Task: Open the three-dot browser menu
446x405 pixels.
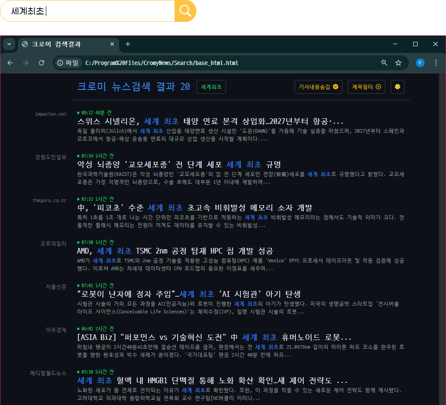Action: [436, 63]
